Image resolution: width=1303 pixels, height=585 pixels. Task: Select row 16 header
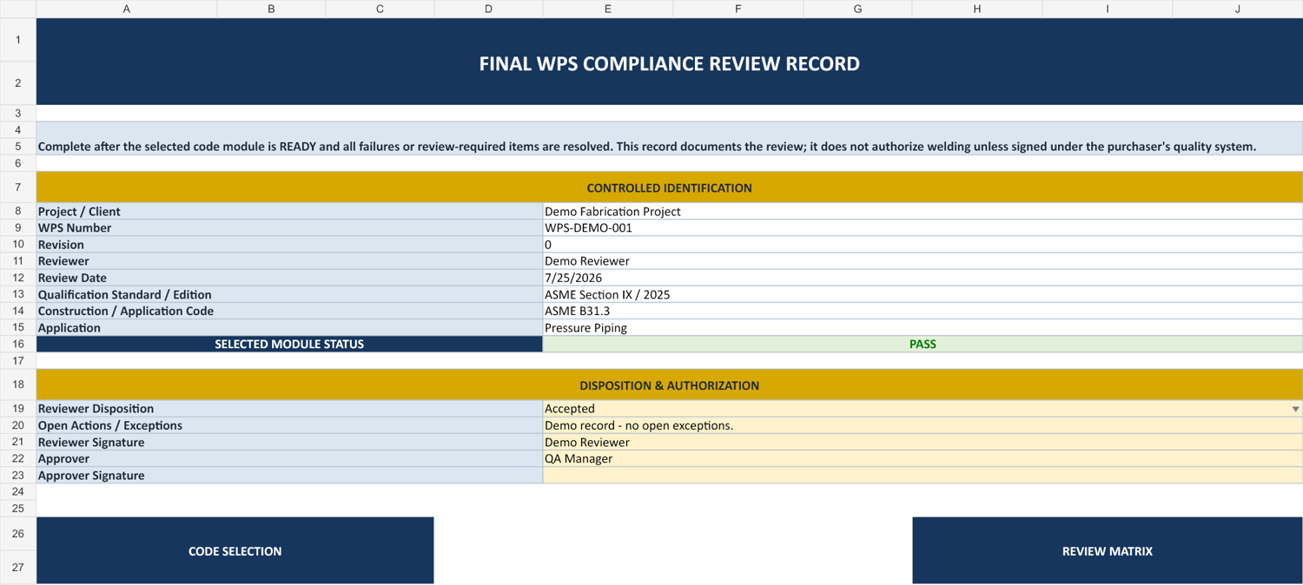18,344
